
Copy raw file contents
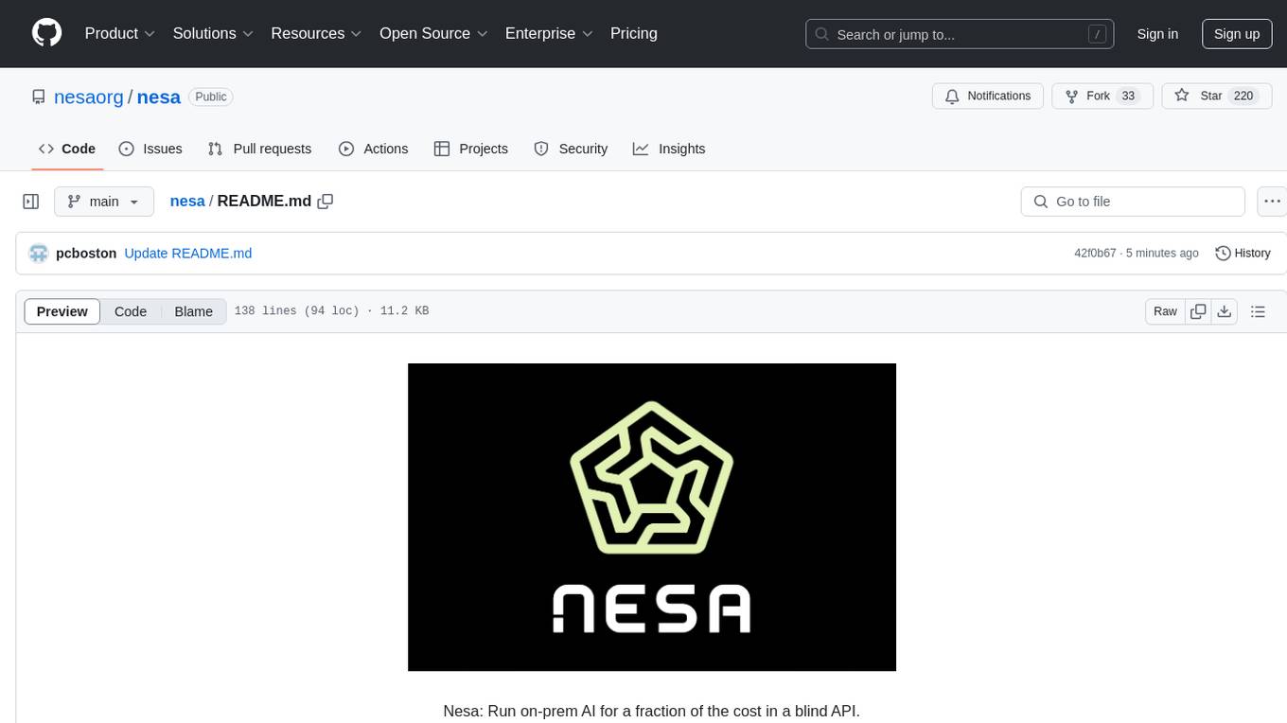click(x=1198, y=311)
